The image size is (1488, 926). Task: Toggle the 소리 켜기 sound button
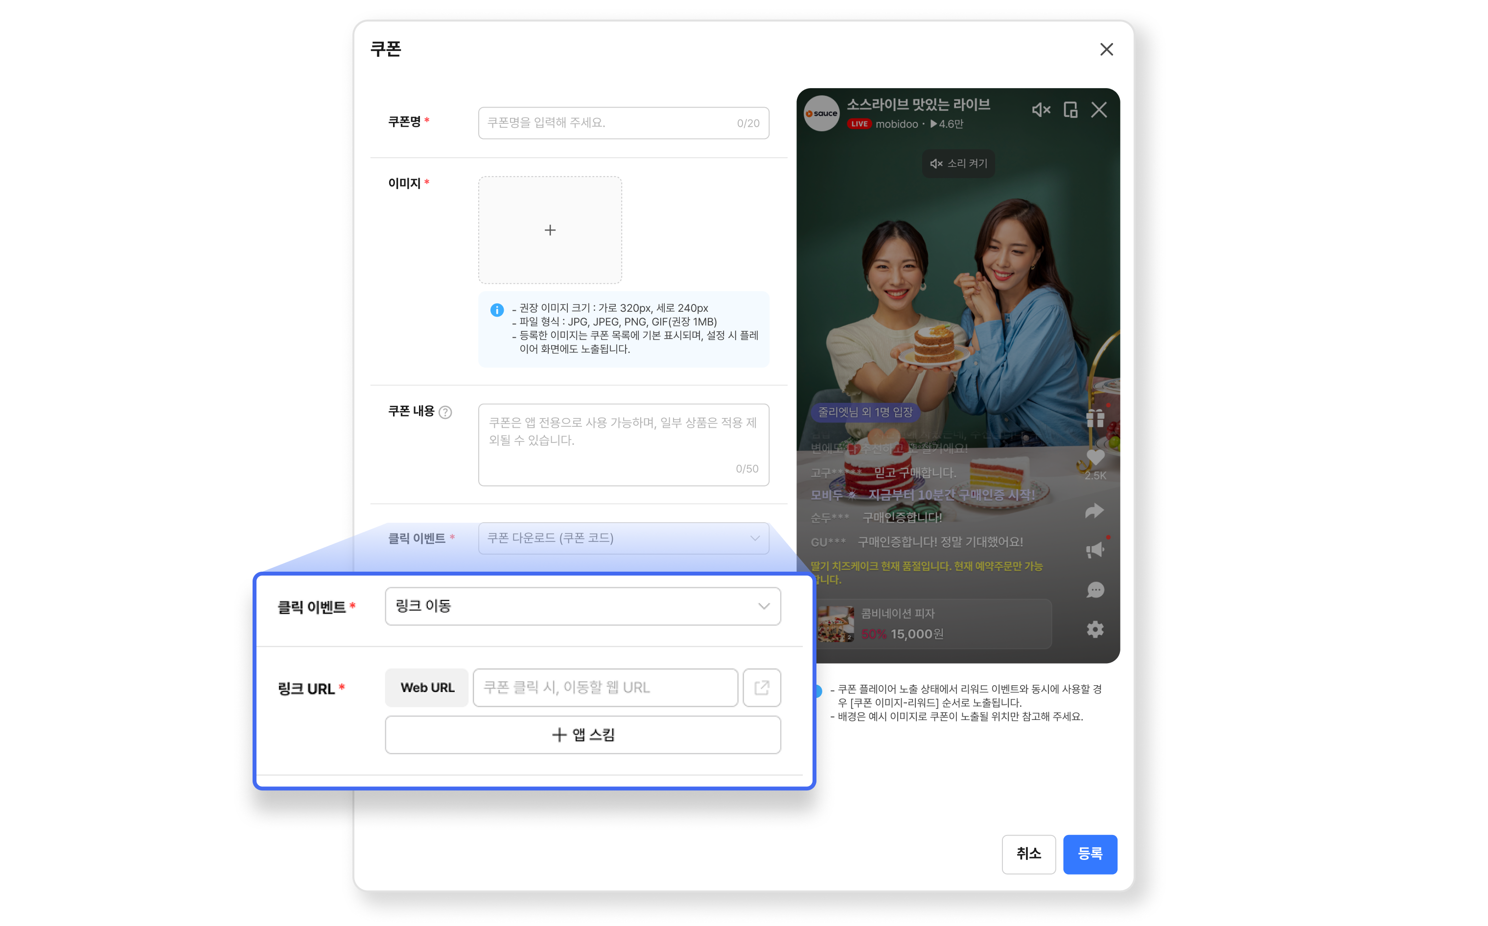coord(958,163)
